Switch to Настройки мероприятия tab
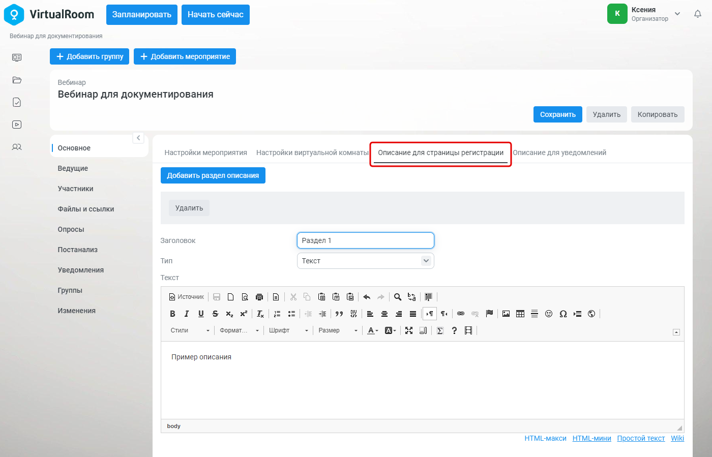Image resolution: width=712 pixels, height=457 pixels. [x=206, y=153]
